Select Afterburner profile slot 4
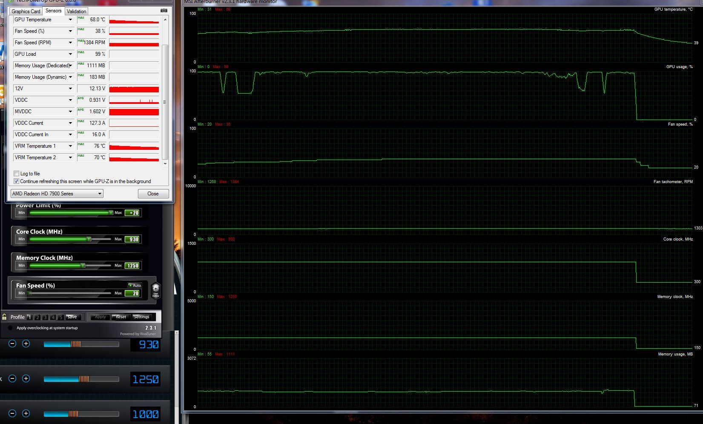 [53, 317]
